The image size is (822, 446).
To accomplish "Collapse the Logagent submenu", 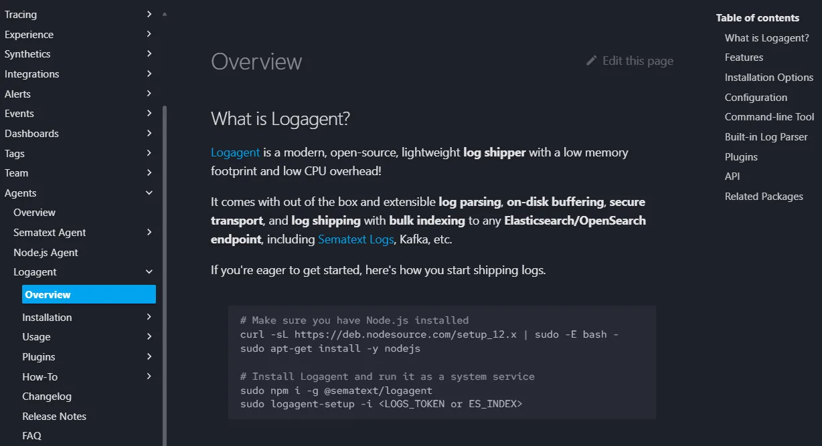I will 149,271.
